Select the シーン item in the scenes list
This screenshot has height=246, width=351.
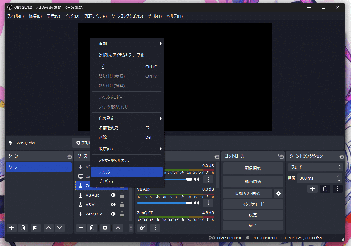pos(38,167)
